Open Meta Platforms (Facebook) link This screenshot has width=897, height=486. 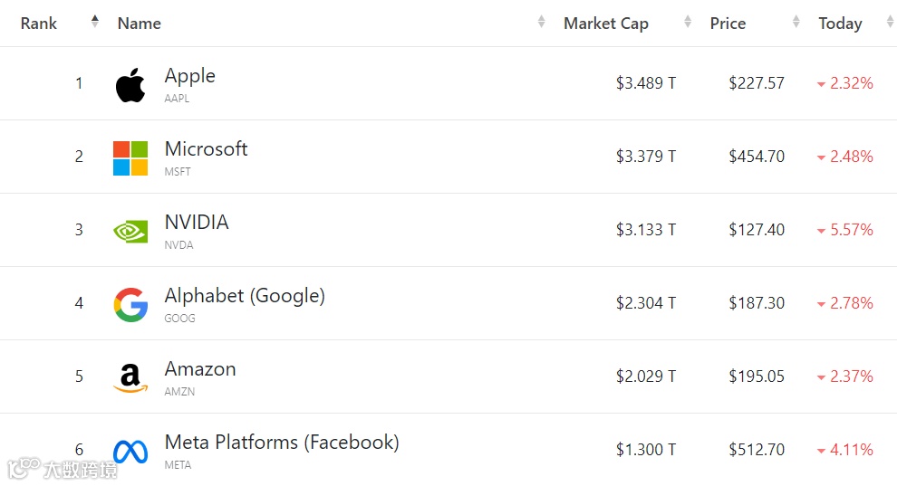click(x=282, y=443)
